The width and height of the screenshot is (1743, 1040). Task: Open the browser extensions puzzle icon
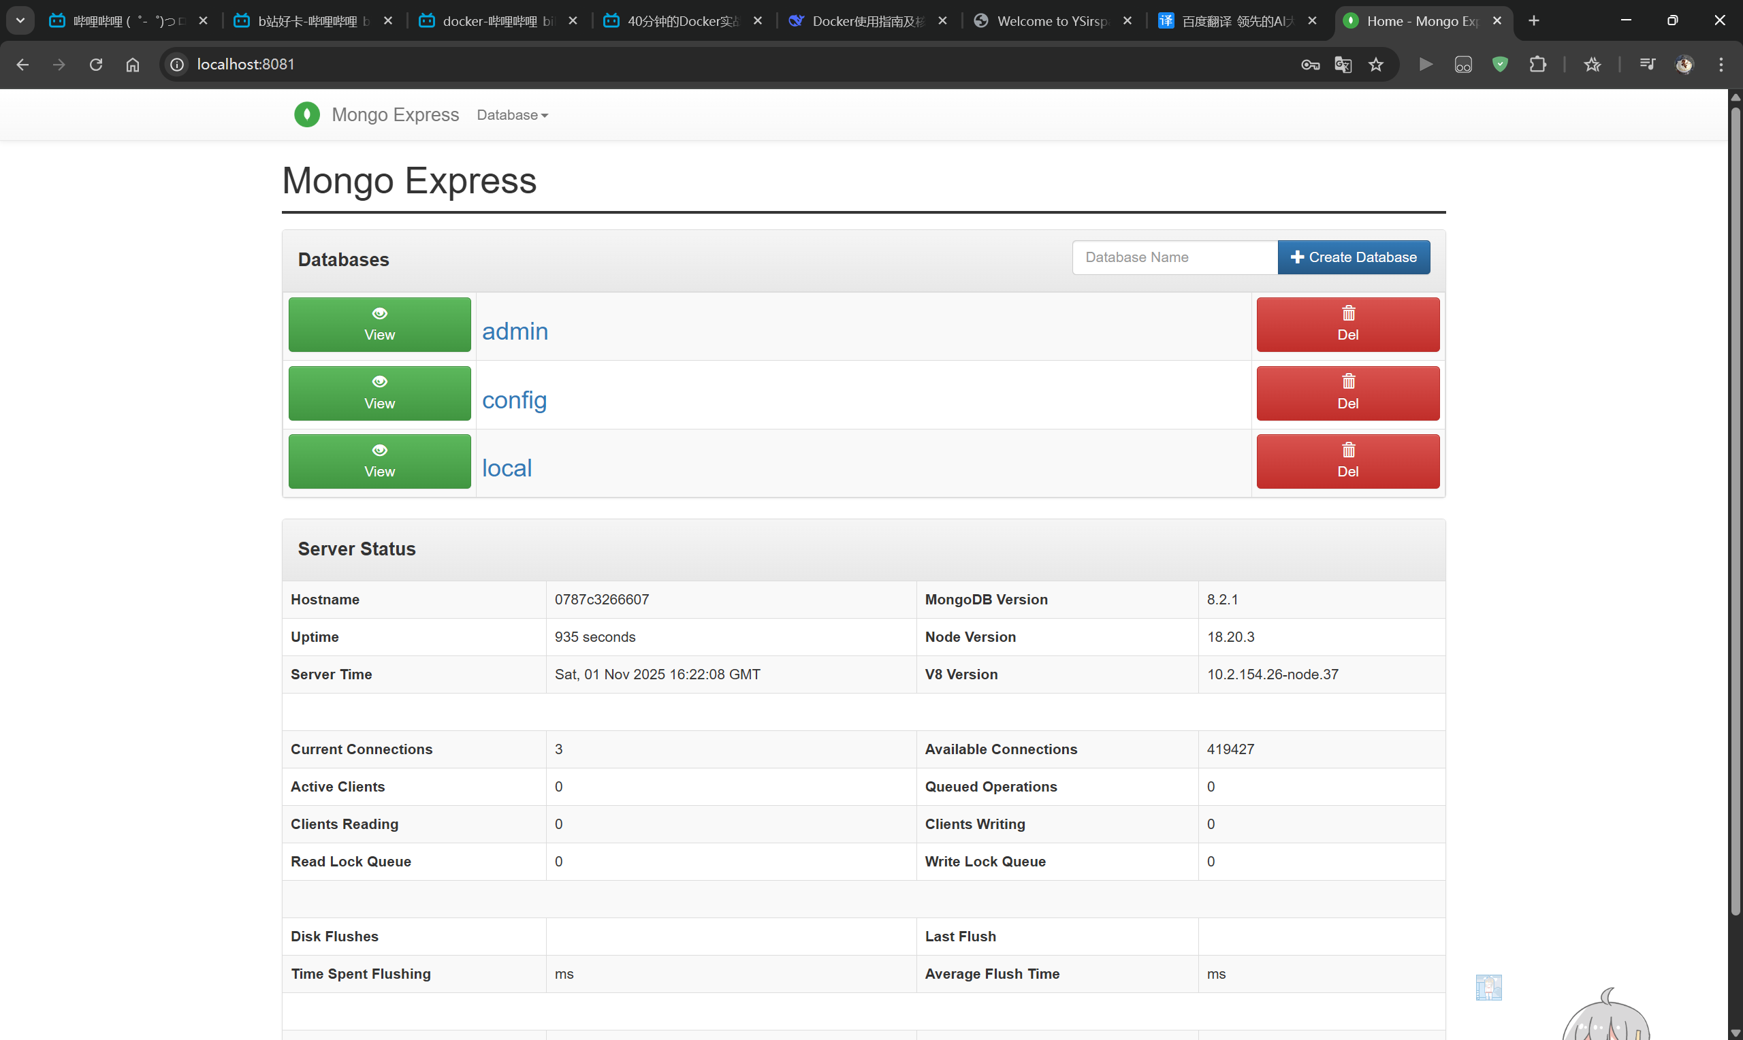[x=1537, y=65]
